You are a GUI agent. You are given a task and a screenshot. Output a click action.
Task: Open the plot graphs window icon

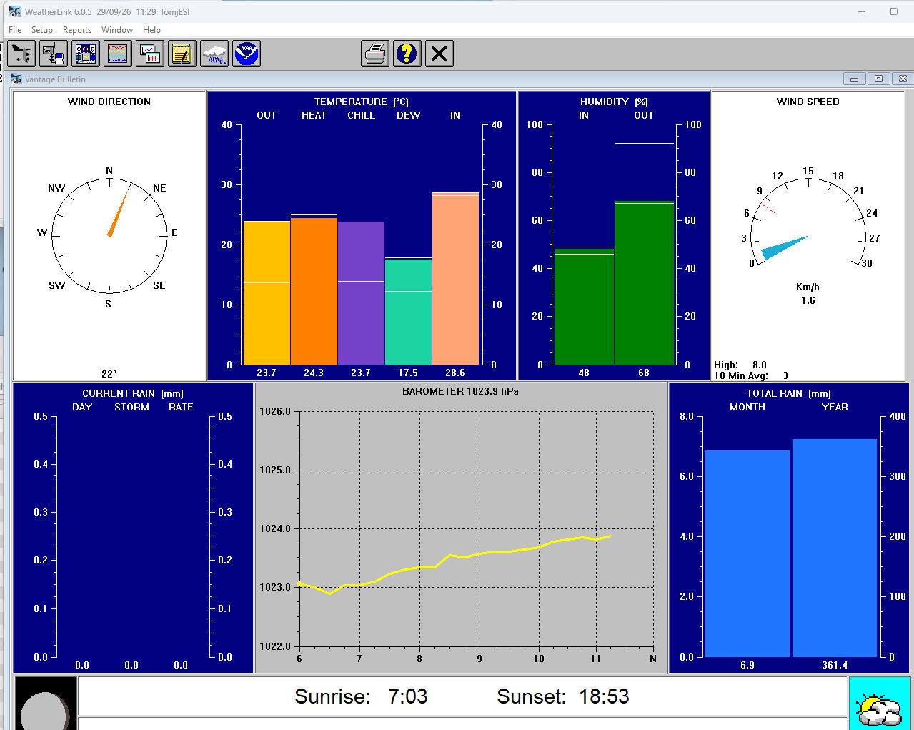click(x=150, y=54)
